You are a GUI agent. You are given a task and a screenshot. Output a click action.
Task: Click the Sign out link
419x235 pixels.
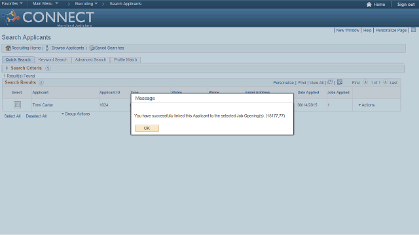coord(406,5)
